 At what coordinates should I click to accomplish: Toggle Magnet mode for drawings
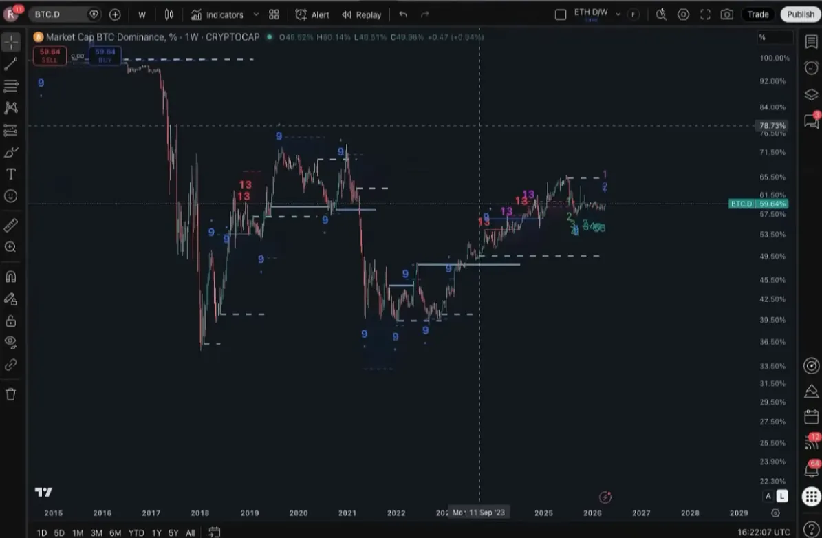pyautogui.click(x=11, y=277)
